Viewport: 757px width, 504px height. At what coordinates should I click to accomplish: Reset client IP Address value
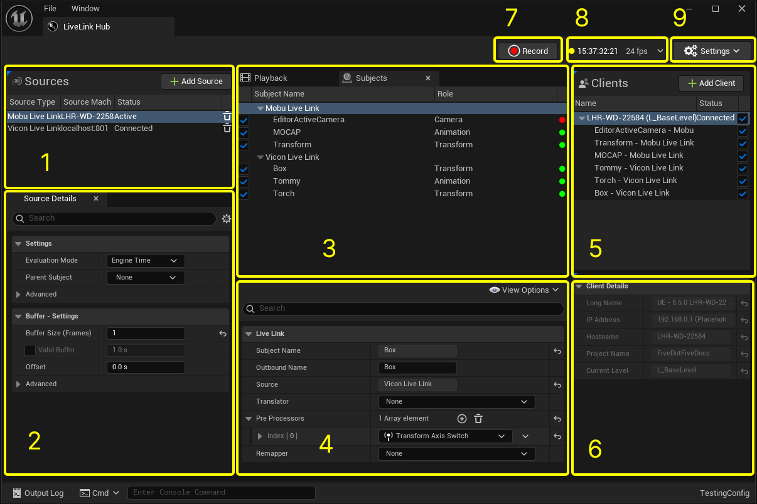tap(744, 320)
